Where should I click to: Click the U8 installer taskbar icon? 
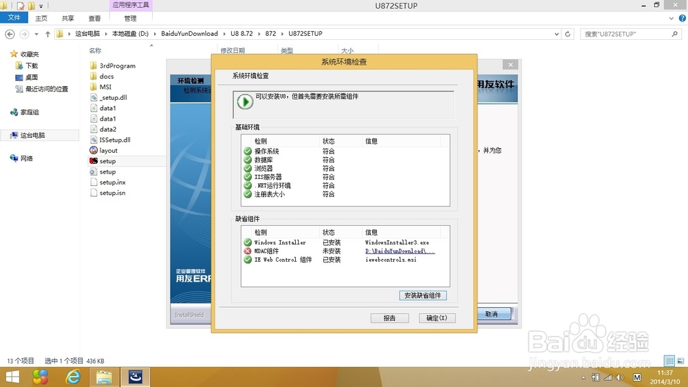coord(135,377)
